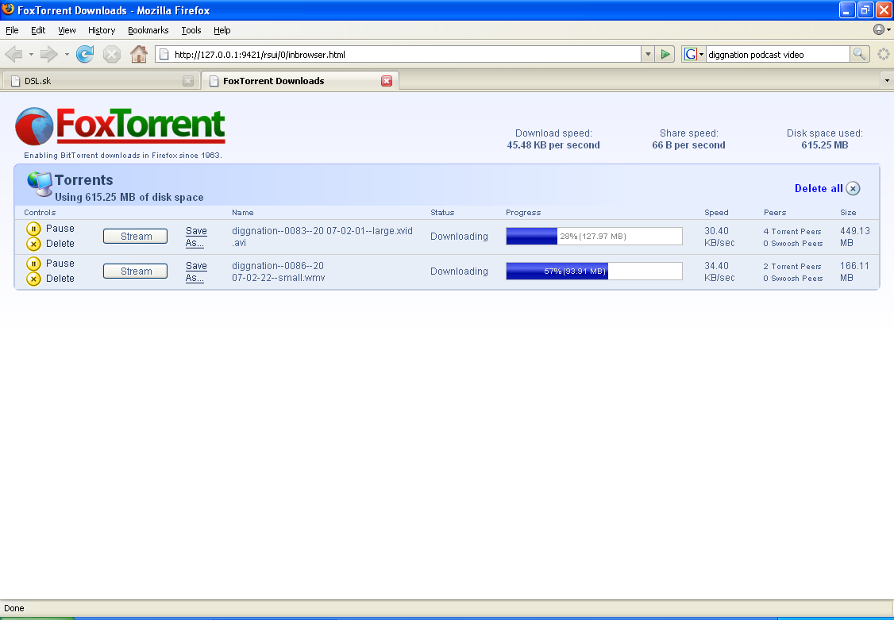Open the Edit menu

(38, 30)
